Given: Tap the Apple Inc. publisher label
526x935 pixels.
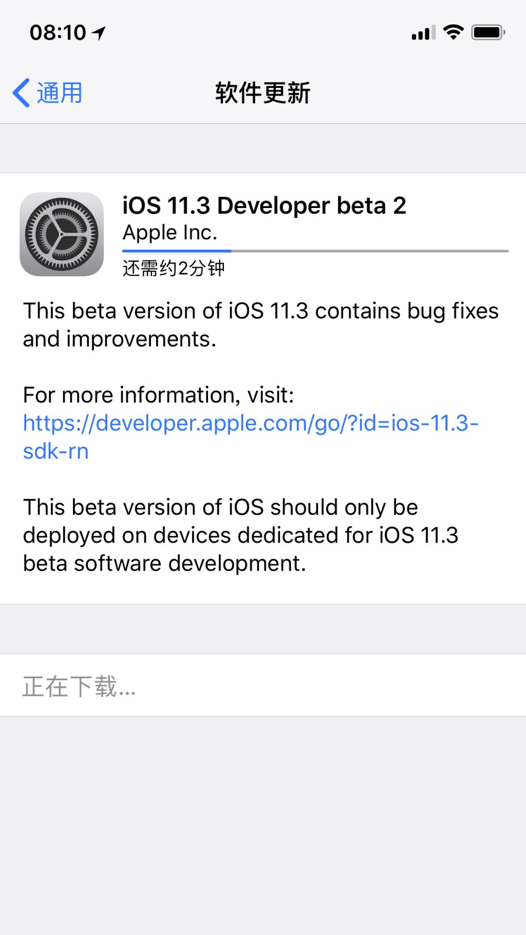Looking at the screenshot, I should (x=170, y=233).
